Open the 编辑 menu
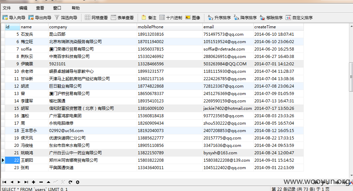 pyautogui.click(x=23, y=8)
